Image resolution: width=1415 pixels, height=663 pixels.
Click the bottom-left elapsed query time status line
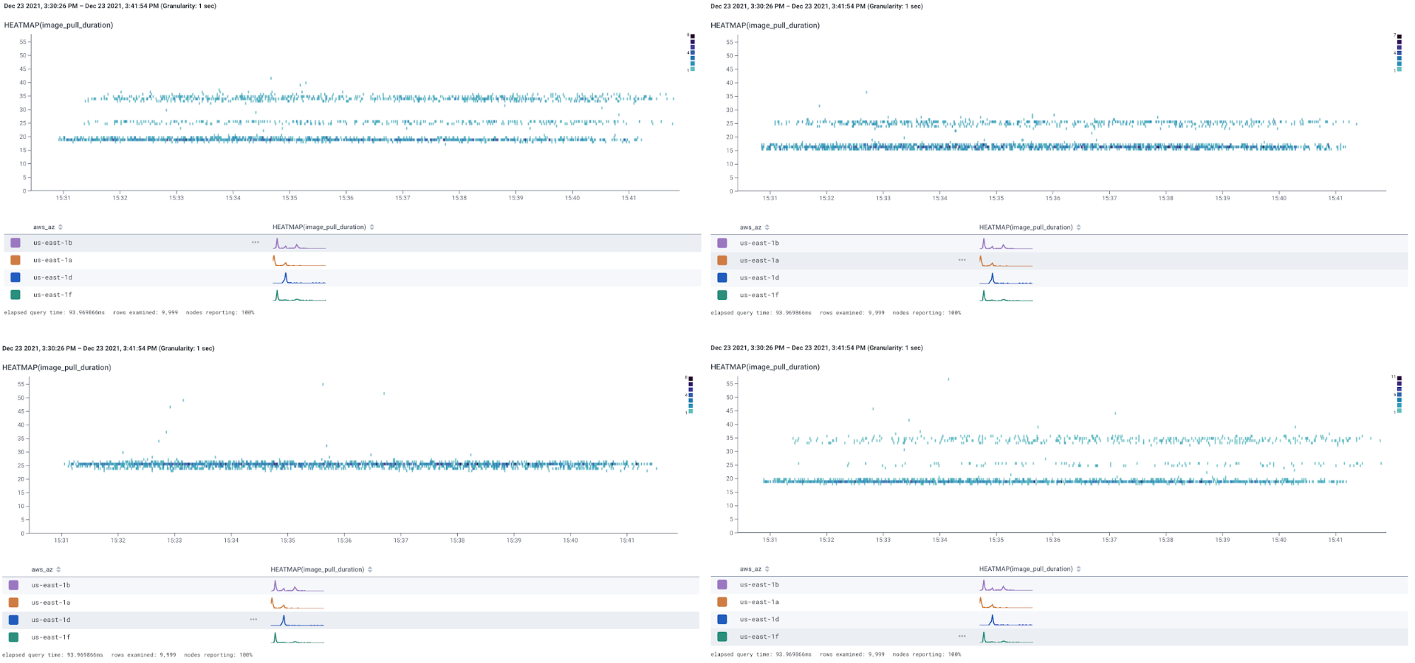coord(127,655)
